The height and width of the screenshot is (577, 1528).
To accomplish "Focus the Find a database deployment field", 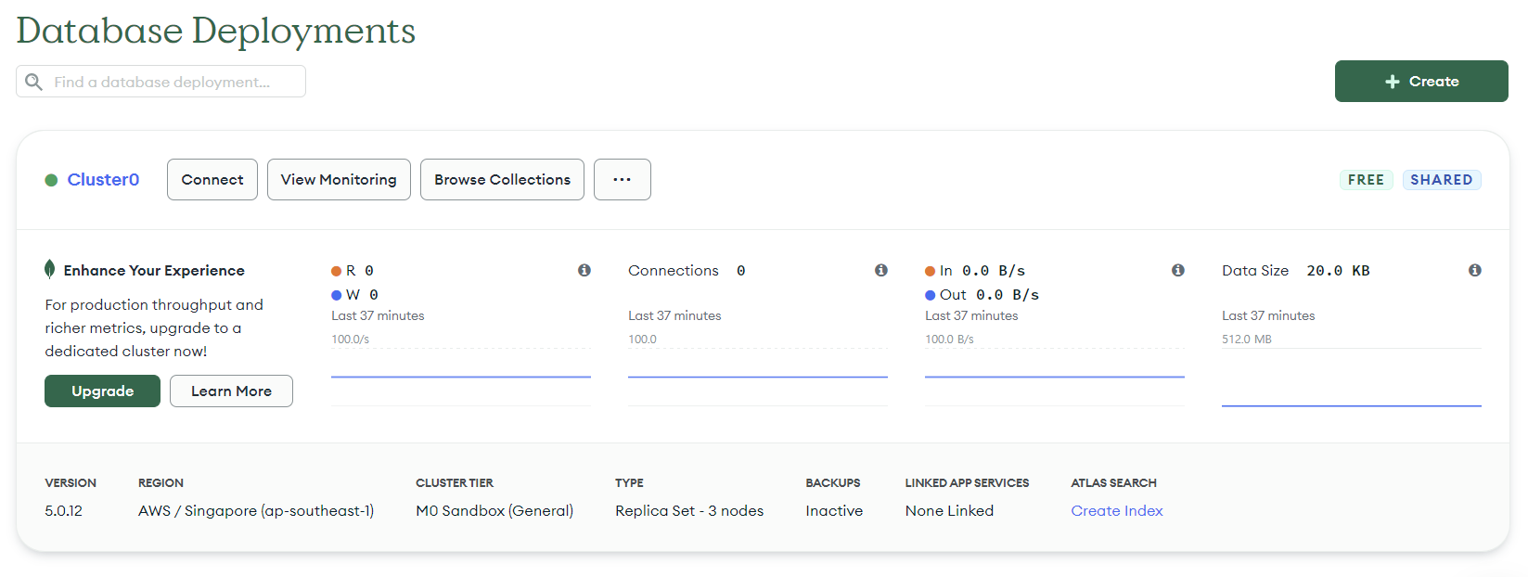I will click(x=161, y=82).
